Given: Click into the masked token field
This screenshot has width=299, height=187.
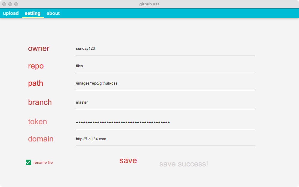Looking at the screenshot, I should click(x=165, y=122).
